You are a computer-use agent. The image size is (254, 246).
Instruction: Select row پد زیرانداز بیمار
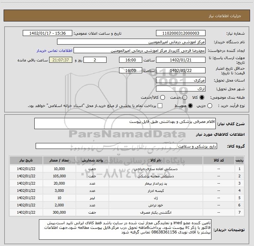127,183
